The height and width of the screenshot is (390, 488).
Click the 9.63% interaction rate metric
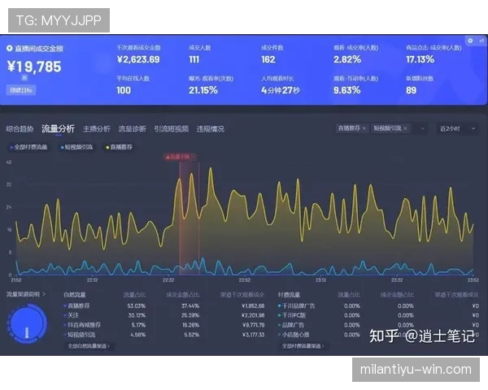click(x=347, y=90)
